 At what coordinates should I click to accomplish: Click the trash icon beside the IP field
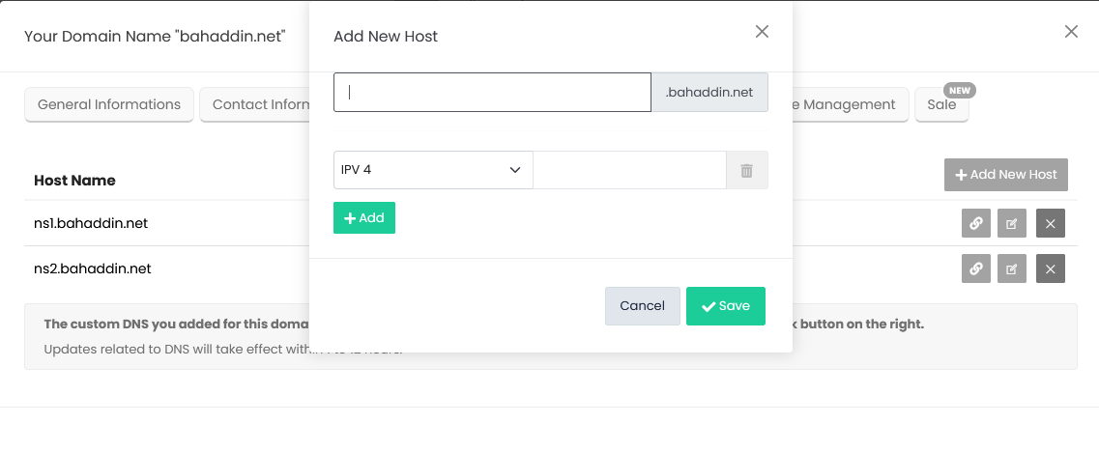pyautogui.click(x=746, y=170)
